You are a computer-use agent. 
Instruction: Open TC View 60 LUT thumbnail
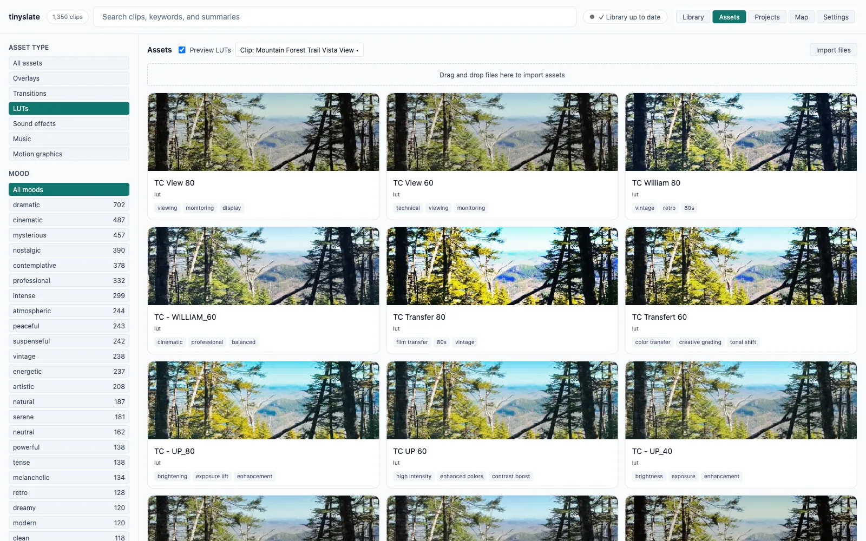(x=502, y=132)
